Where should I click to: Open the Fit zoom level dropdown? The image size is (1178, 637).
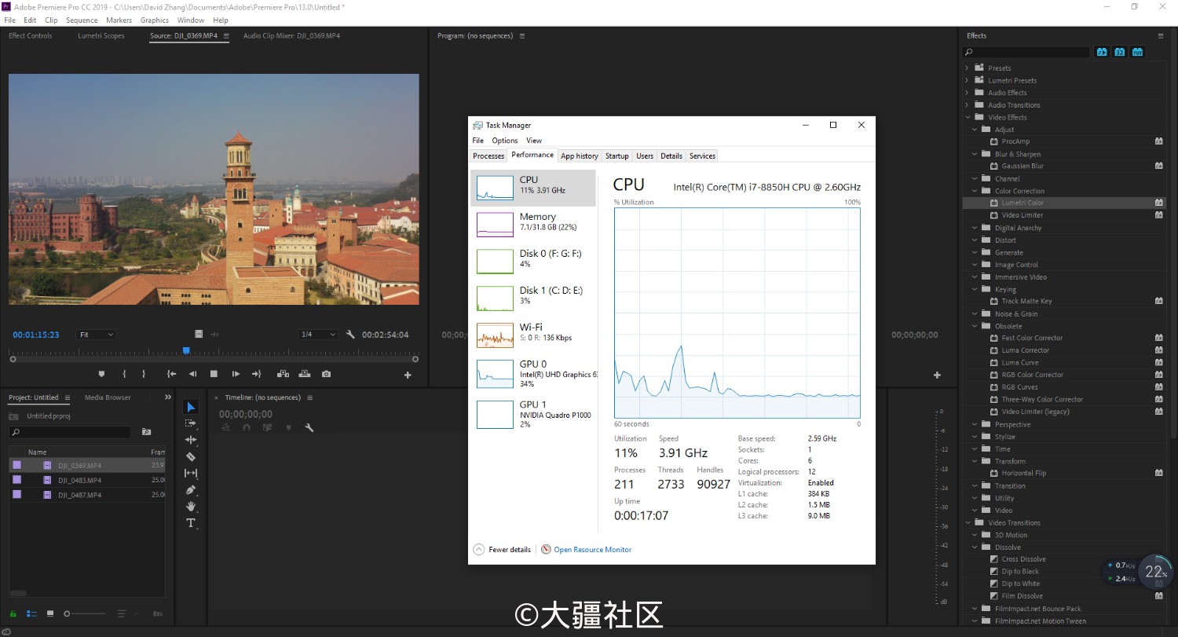96,335
